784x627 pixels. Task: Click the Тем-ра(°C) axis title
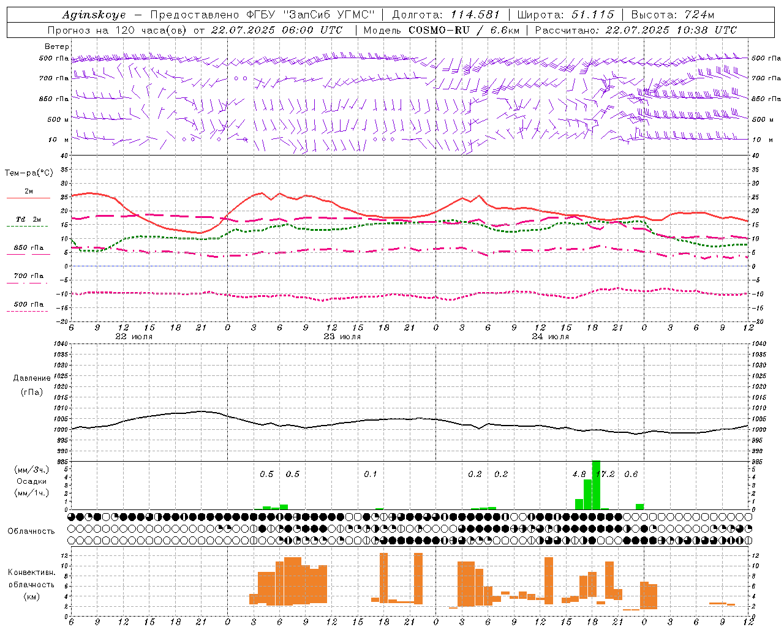[x=29, y=173]
